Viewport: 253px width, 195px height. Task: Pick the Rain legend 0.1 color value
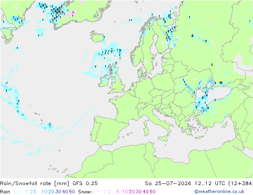click(x=17, y=192)
